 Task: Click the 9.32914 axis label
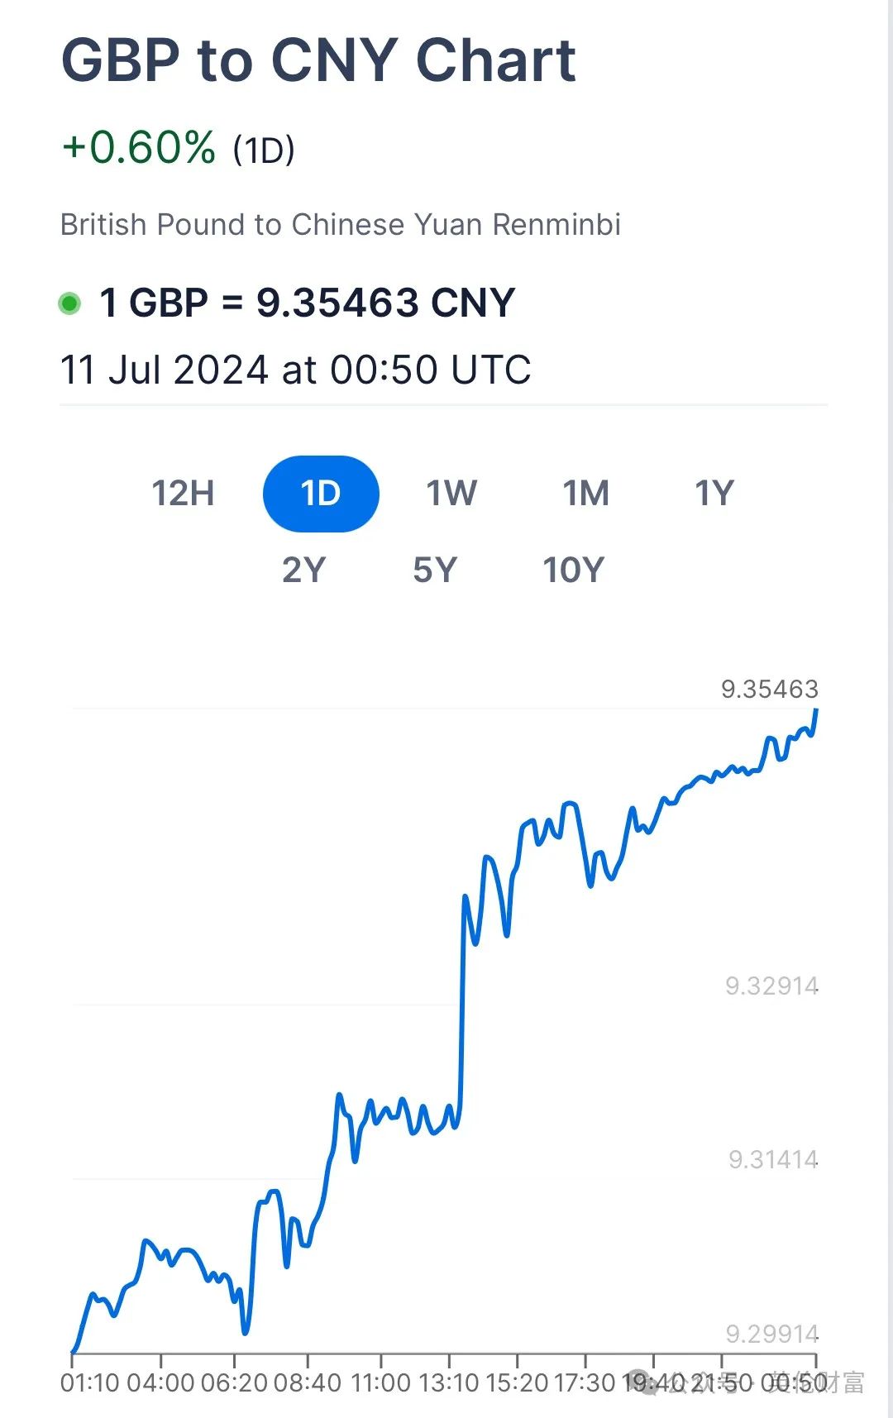[x=771, y=986]
